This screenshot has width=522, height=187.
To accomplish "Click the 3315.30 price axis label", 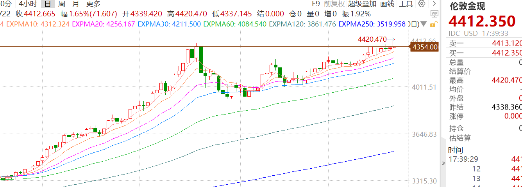I will [x=424, y=181].
